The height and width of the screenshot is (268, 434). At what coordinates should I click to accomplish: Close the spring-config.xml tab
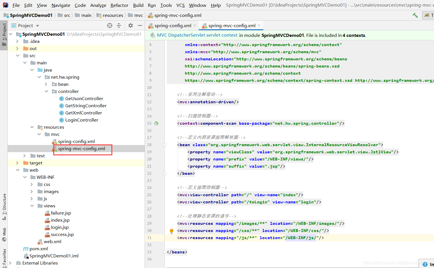pyautogui.click(x=195, y=25)
